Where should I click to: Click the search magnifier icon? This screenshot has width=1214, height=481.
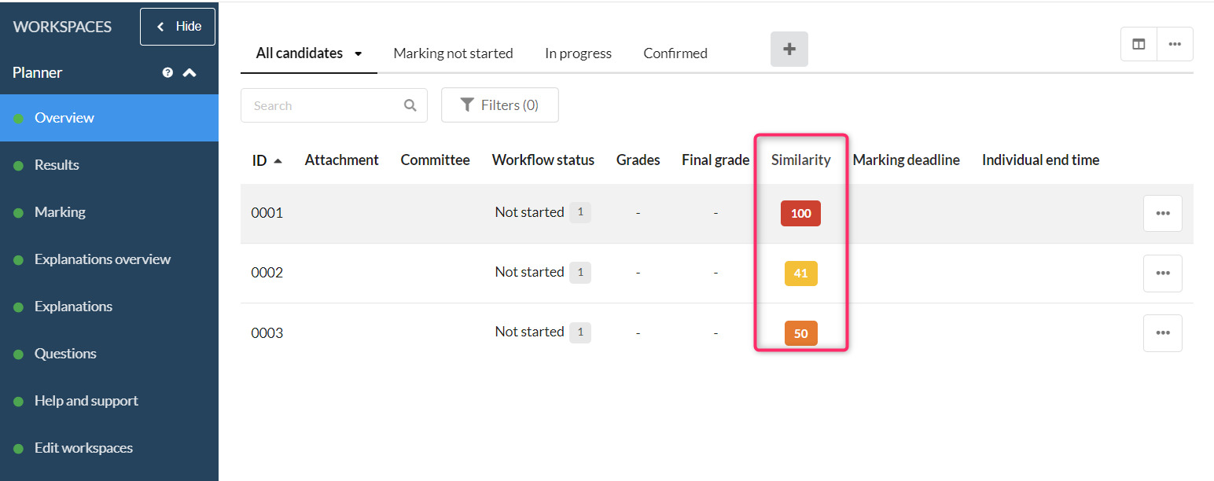point(410,105)
